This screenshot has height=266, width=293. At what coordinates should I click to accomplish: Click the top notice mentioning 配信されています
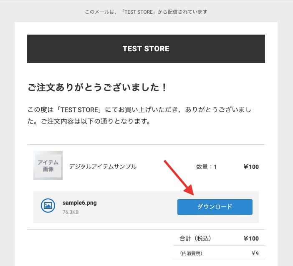click(x=146, y=12)
